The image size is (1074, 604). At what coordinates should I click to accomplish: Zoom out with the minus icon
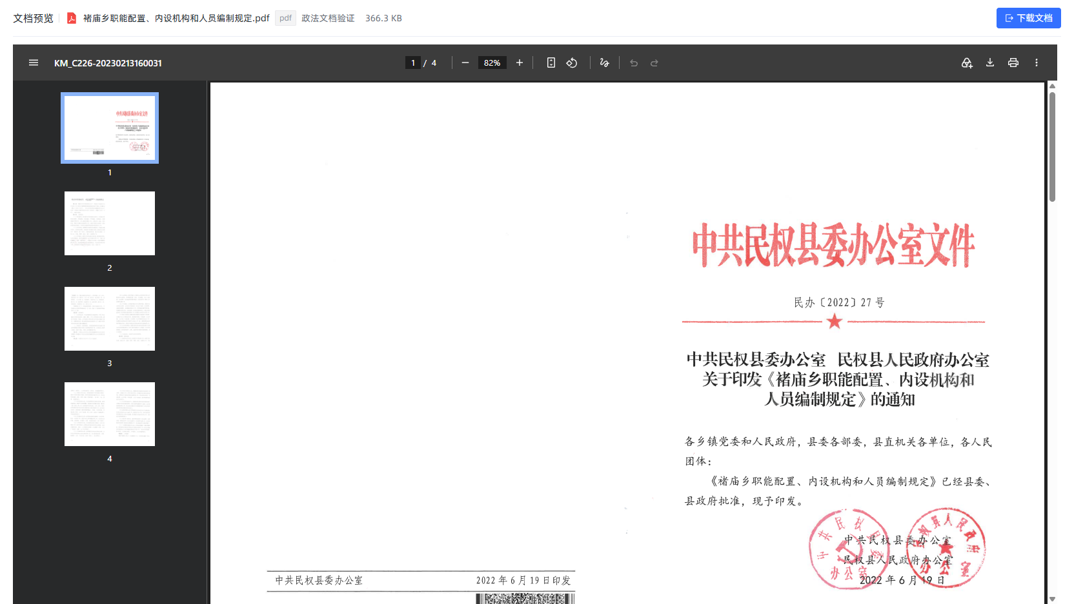coord(465,63)
